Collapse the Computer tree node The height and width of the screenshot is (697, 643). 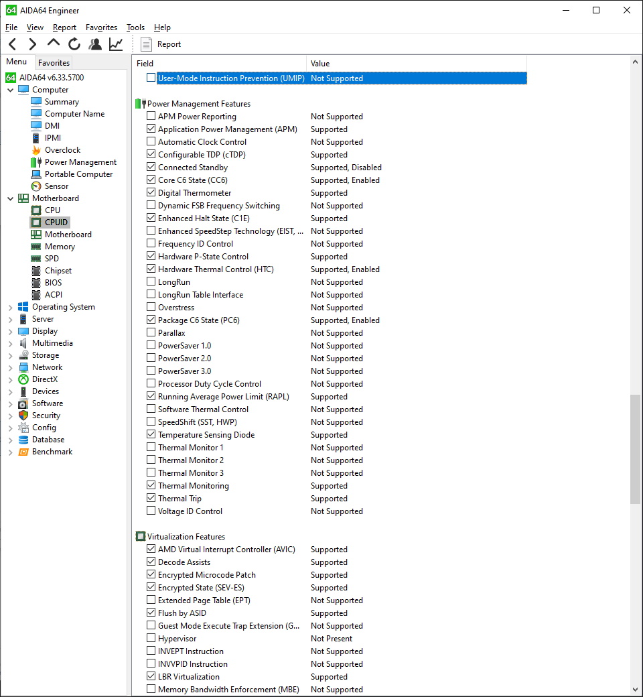pyautogui.click(x=10, y=90)
